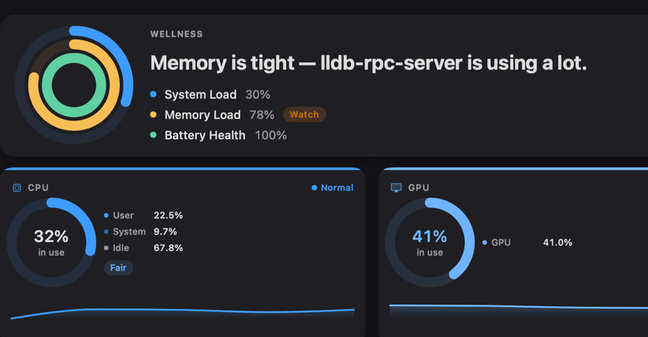Click the Fair badge in CPU card
This screenshot has height=337, width=648.
click(x=118, y=268)
